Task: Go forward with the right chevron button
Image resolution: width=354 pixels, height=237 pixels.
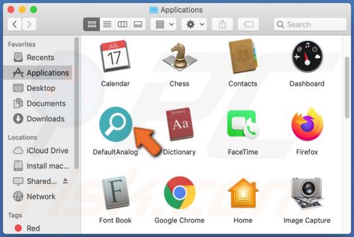Action: click(29, 25)
